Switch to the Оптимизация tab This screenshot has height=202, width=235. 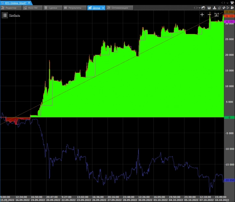click(x=119, y=8)
